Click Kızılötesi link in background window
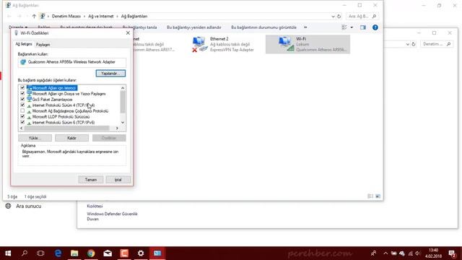Viewport: 462px width, 260px height. (x=95, y=206)
